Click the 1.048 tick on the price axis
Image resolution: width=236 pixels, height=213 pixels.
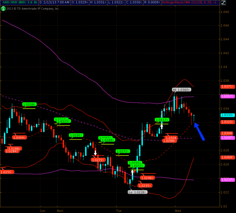[x=225, y=12]
